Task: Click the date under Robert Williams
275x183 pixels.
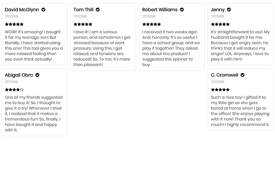Action: [149, 16]
